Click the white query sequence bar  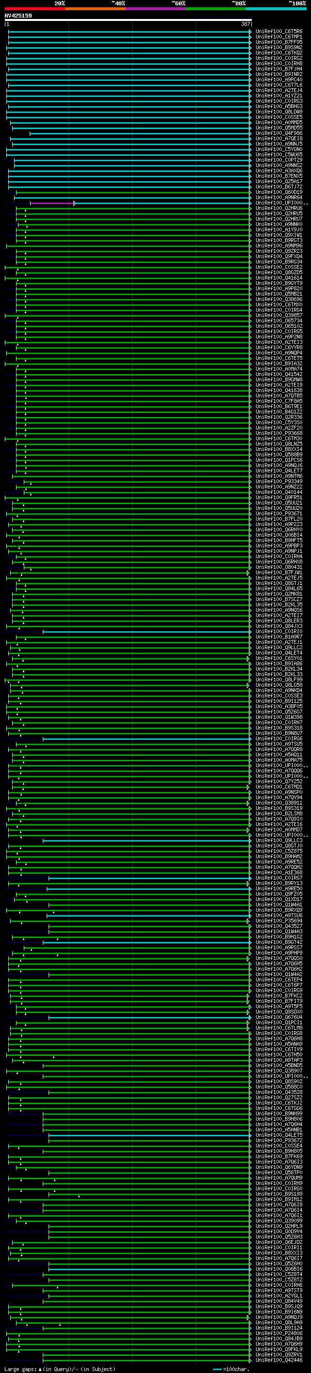click(x=128, y=20)
